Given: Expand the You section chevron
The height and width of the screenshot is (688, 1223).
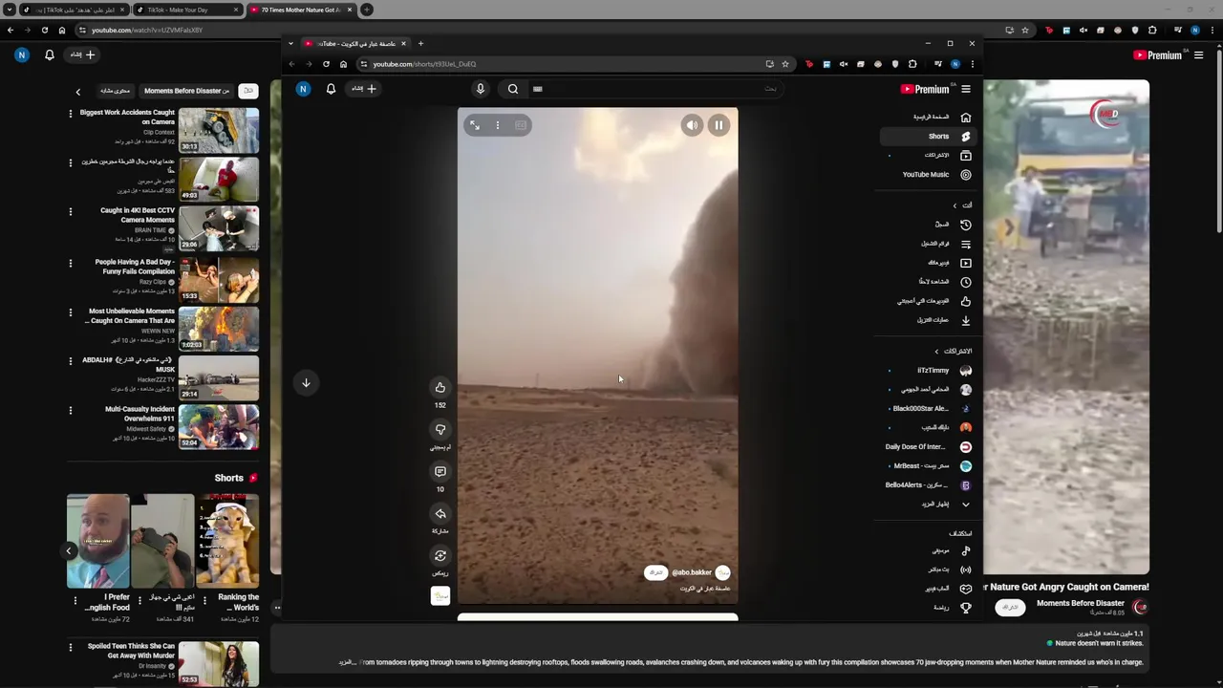Looking at the screenshot, I should coord(955,205).
